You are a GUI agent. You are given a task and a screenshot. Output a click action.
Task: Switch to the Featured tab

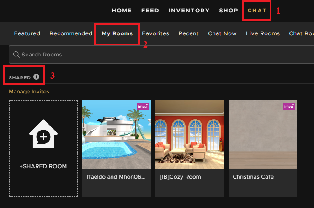[27, 33]
